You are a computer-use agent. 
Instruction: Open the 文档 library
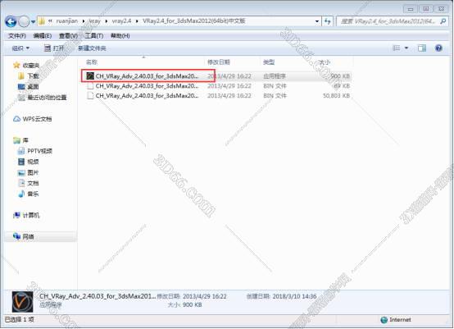point(33,183)
